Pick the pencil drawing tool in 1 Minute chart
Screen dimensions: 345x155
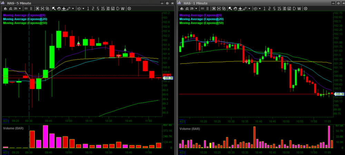pos(245,8)
